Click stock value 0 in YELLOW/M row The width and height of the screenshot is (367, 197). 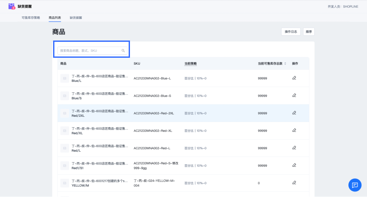(x=259, y=183)
